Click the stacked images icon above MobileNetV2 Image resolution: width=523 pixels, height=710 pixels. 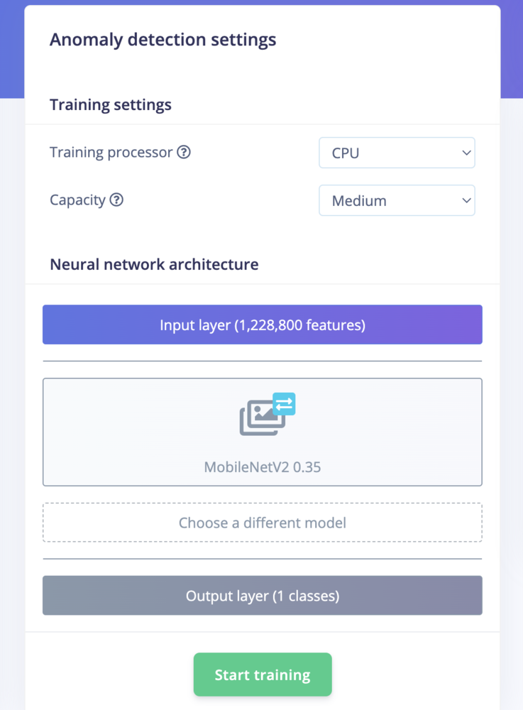pyautogui.click(x=263, y=418)
